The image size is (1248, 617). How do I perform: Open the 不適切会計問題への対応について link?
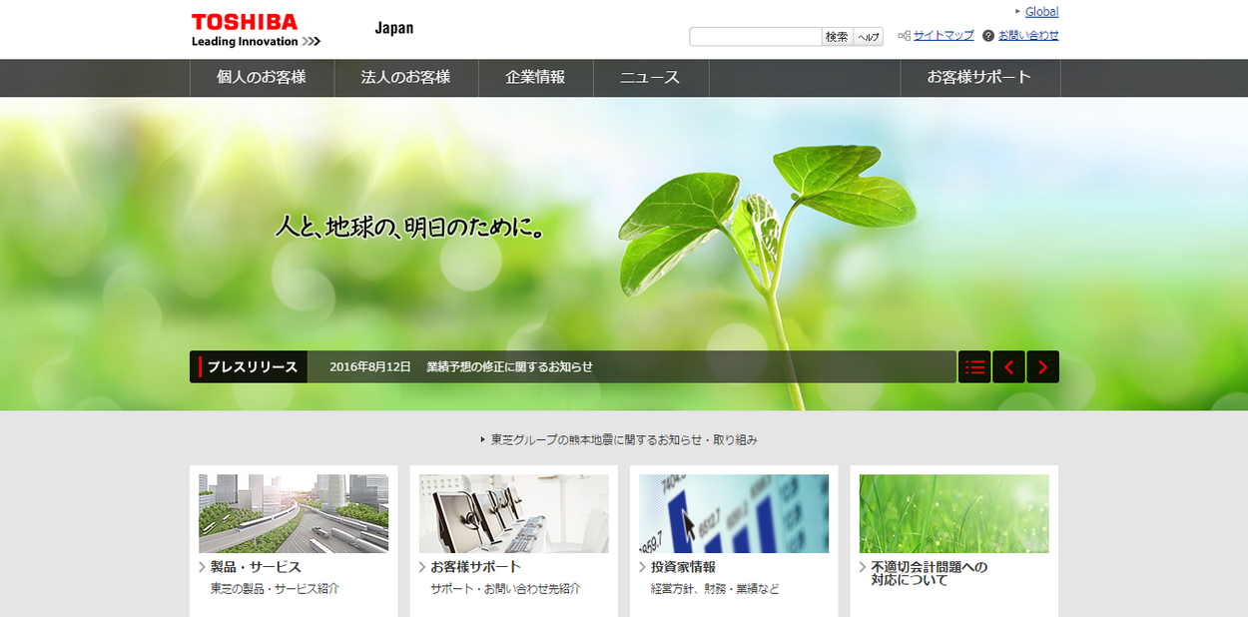tap(929, 573)
